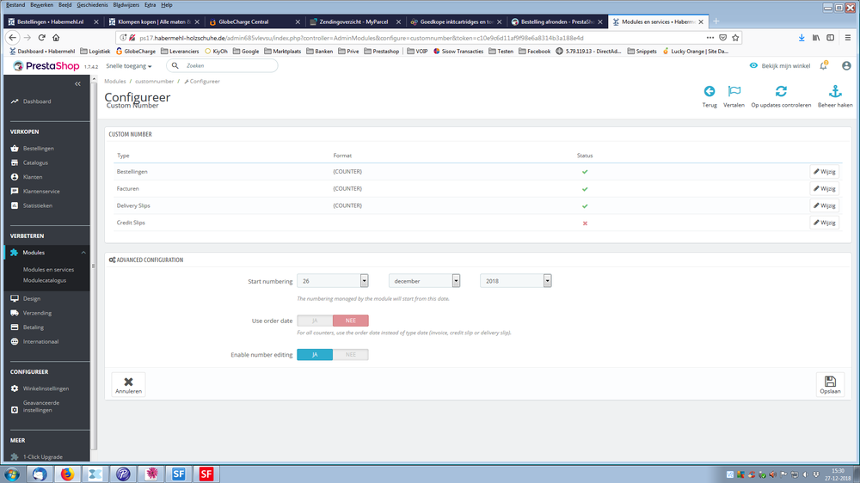860x483 pixels.
Task: Open Catalogus in sidebar
Action: (35, 162)
